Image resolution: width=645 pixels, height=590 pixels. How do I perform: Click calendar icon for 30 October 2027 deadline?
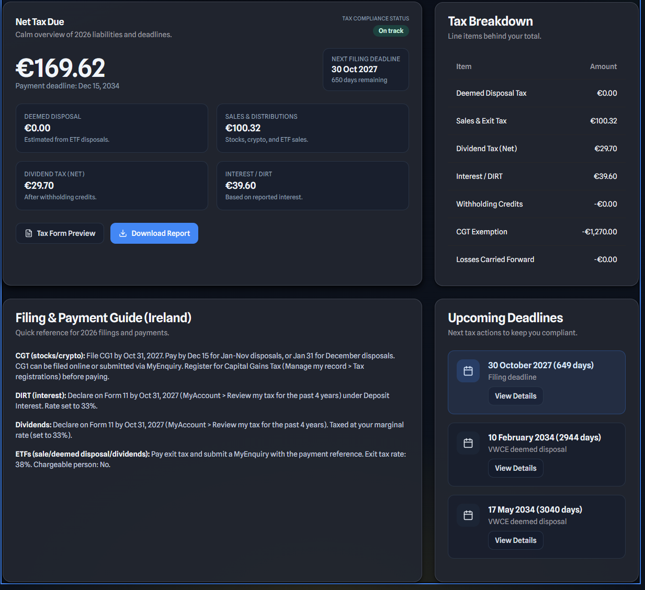468,371
